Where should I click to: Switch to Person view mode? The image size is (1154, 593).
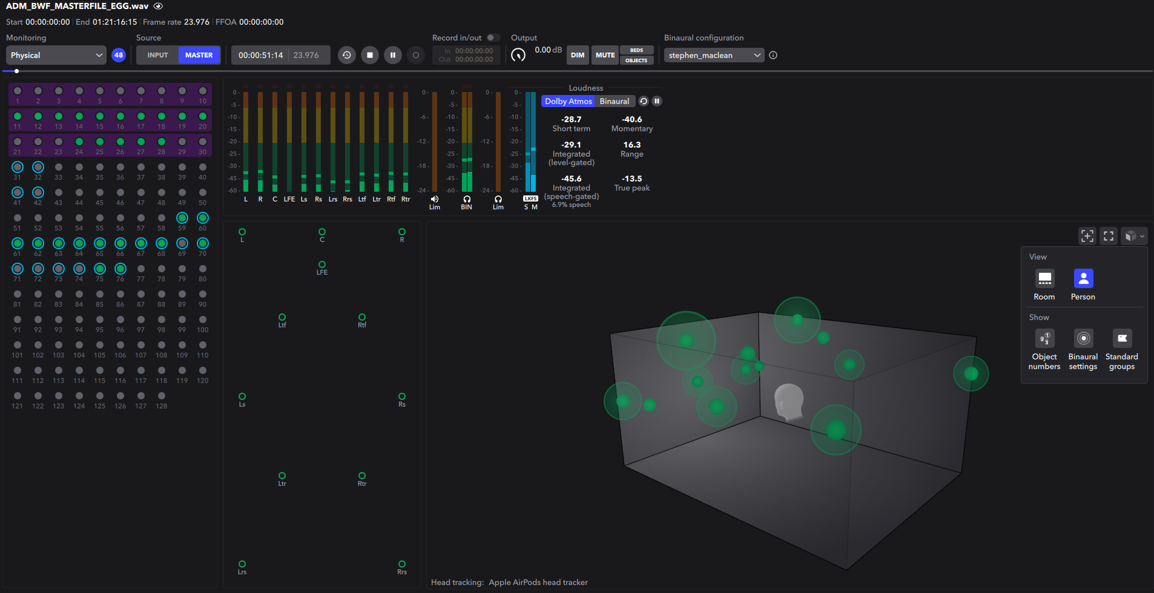(1083, 279)
